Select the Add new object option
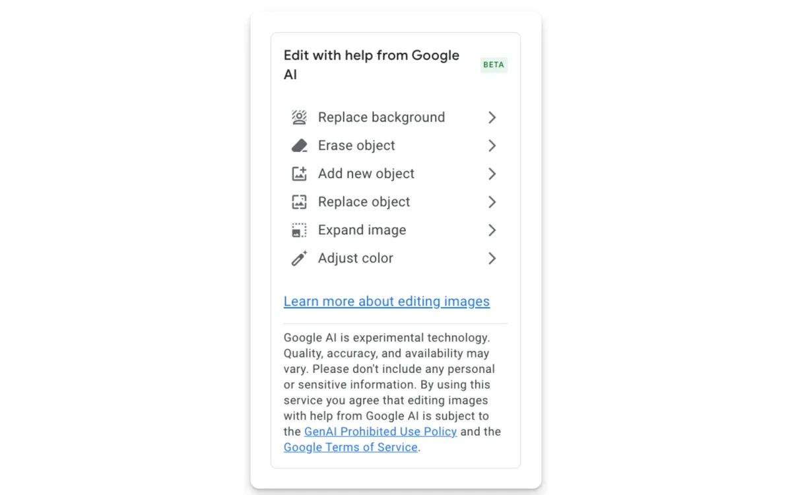 pyautogui.click(x=366, y=174)
